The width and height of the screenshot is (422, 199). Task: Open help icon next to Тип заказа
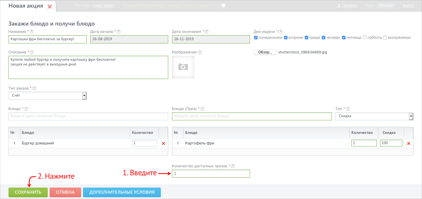tap(34, 88)
